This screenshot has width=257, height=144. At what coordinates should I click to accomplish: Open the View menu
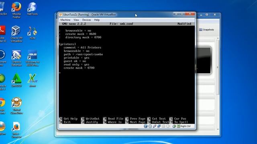coord(76,20)
